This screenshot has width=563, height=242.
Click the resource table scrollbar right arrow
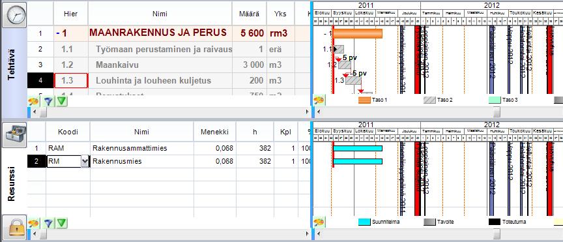click(308, 234)
